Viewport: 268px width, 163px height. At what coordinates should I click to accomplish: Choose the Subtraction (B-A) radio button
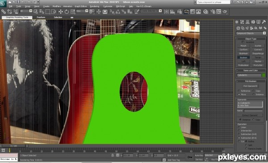[x=239, y=138]
